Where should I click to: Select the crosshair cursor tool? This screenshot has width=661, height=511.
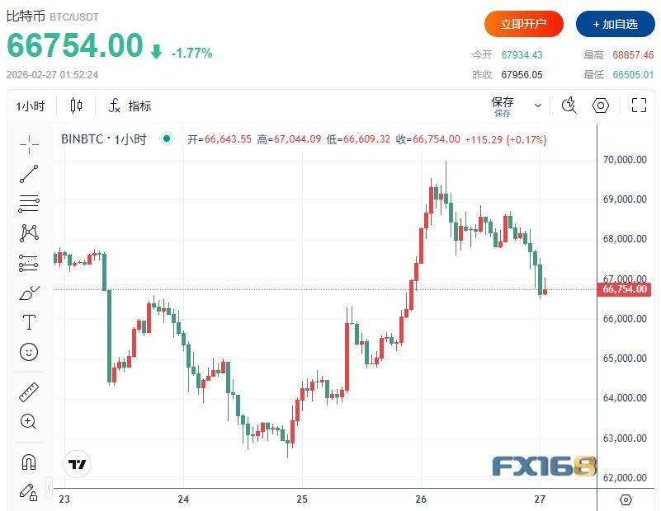pyautogui.click(x=29, y=143)
